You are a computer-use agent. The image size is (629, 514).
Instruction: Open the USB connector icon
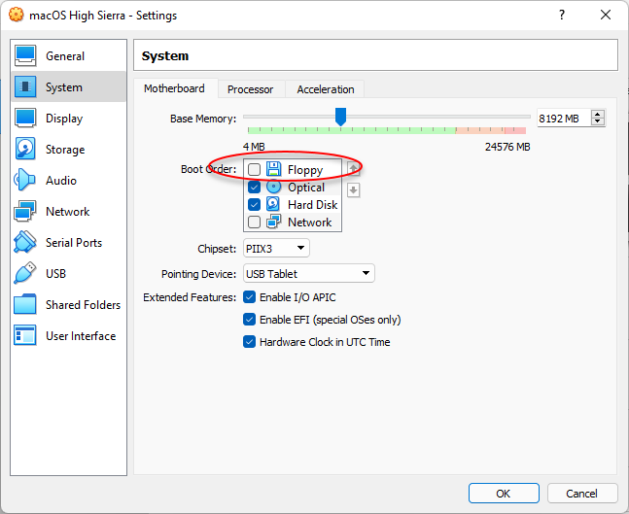[25, 273]
